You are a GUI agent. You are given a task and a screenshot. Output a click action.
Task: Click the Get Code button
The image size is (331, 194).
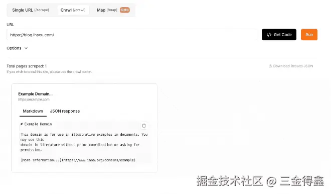pyautogui.click(x=279, y=35)
